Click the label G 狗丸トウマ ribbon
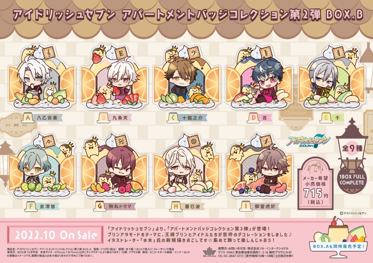 pos(115,206)
